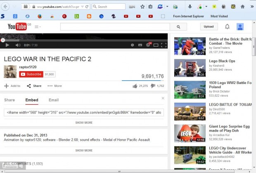Click the YouTube search input field
The height and width of the screenshot is (173, 256).
click(x=115, y=26)
